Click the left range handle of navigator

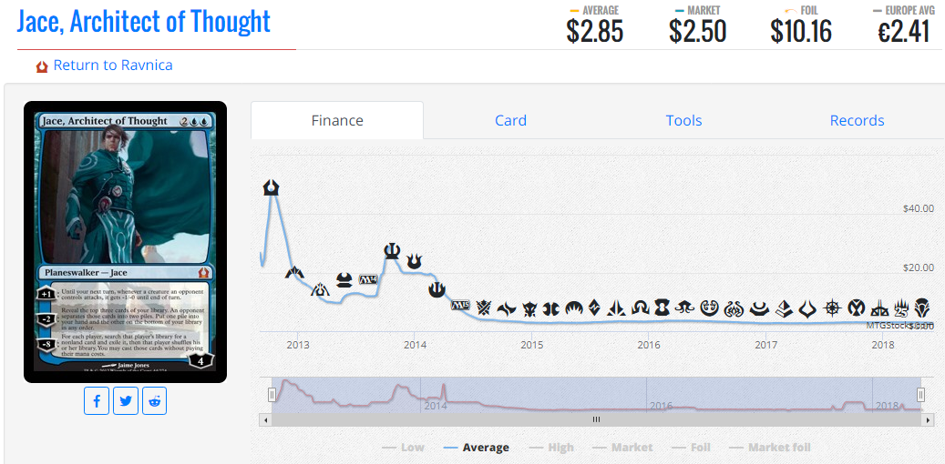pos(272,395)
